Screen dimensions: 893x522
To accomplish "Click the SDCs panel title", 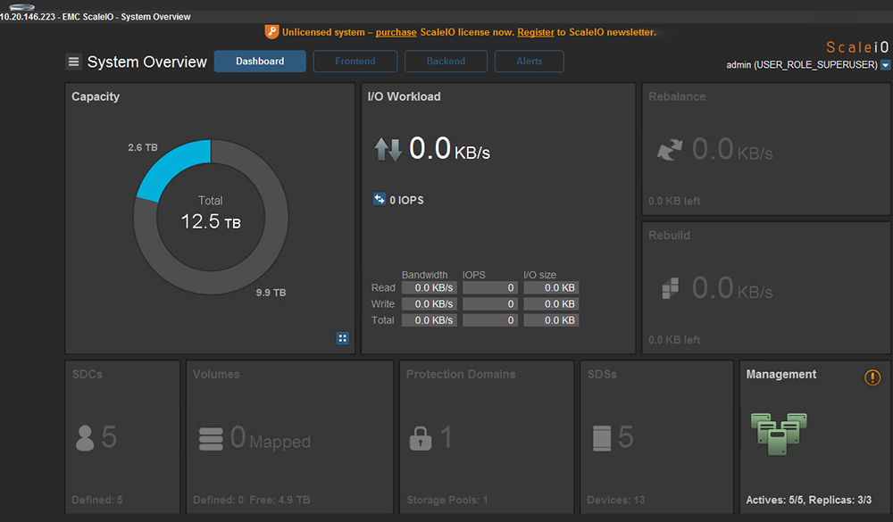I will click(x=88, y=375).
